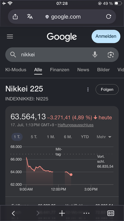The height and width of the screenshot is (221, 124).
Task: Open the Google hamburger menu
Action: pos(10,36)
